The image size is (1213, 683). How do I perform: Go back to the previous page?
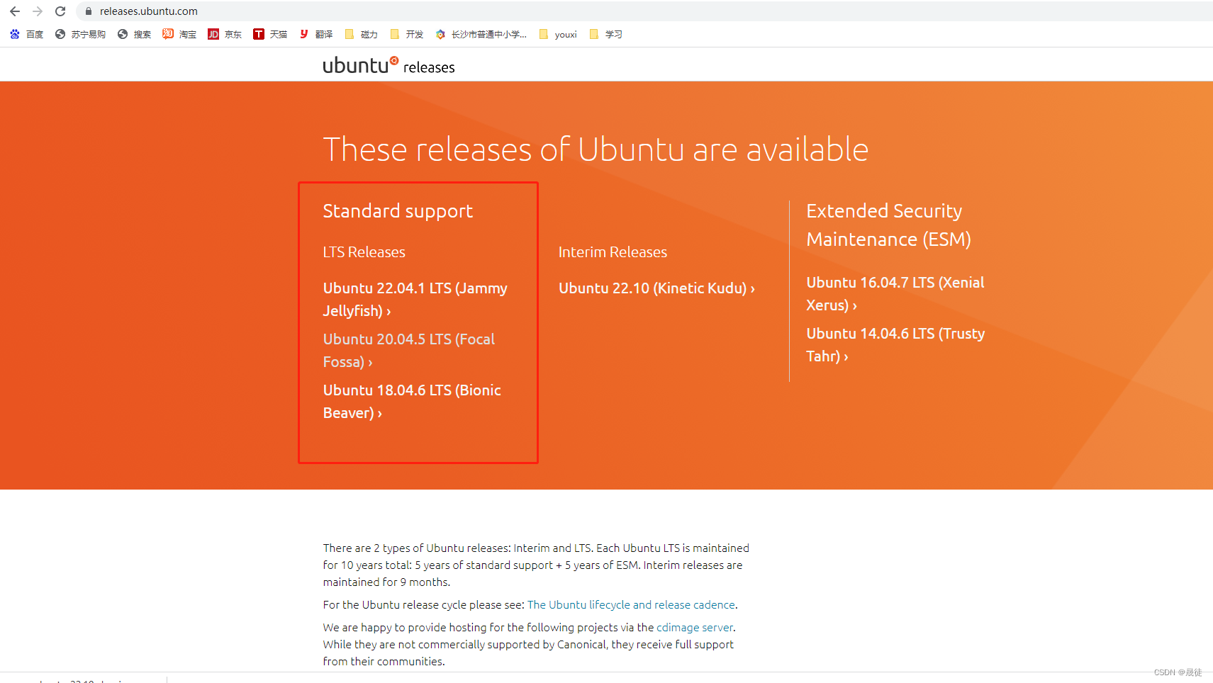point(15,11)
